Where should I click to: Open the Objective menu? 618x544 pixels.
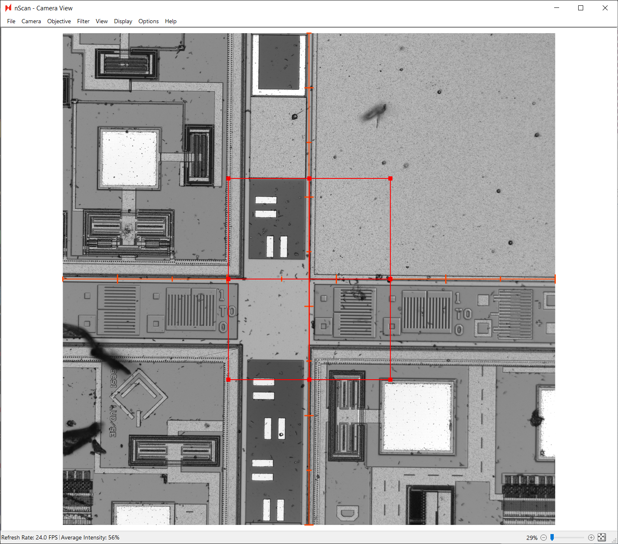pos(59,21)
